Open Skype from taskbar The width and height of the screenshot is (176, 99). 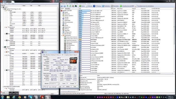31,97
